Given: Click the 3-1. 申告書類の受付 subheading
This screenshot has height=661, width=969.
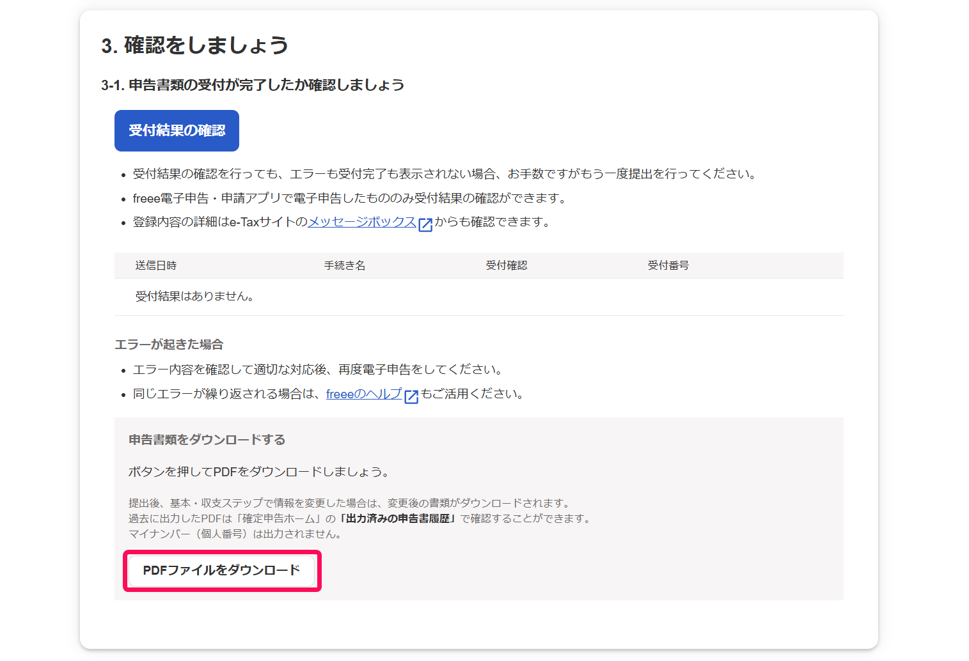Looking at the screenshot, I should [x=253, y=85].
